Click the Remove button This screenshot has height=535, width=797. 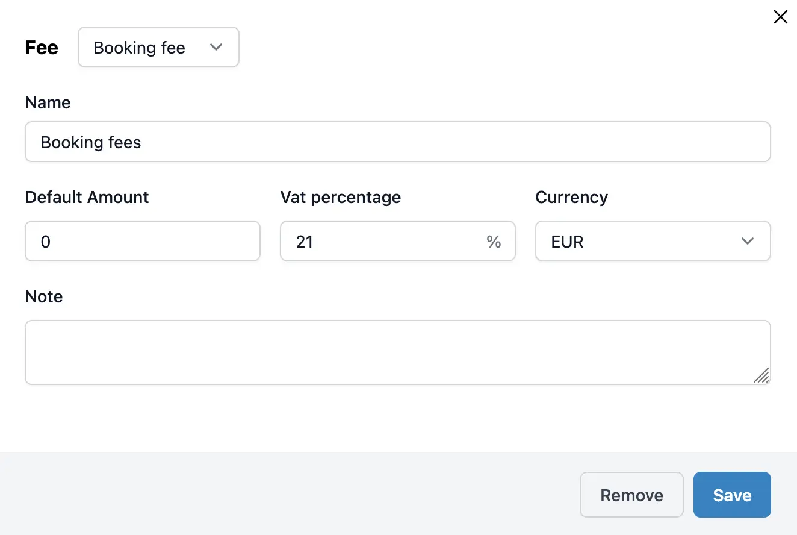tap(631, 495)
